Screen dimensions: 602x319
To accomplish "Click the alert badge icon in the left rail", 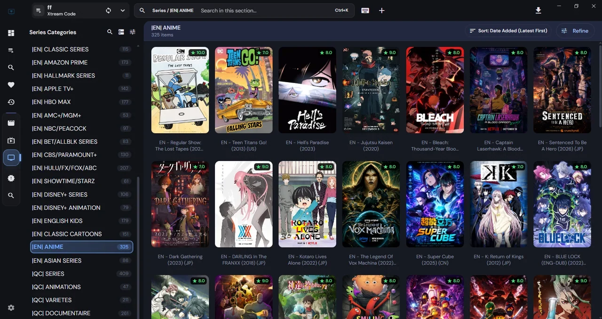I will pyautogui.click(x=11, y=178).
